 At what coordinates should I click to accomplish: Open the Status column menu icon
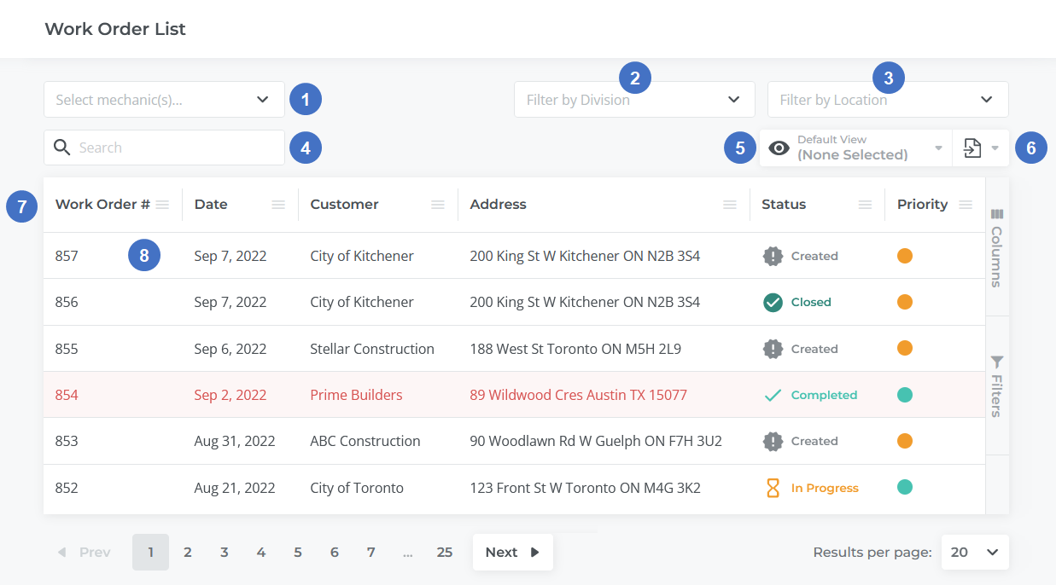[x=865, y=205]
